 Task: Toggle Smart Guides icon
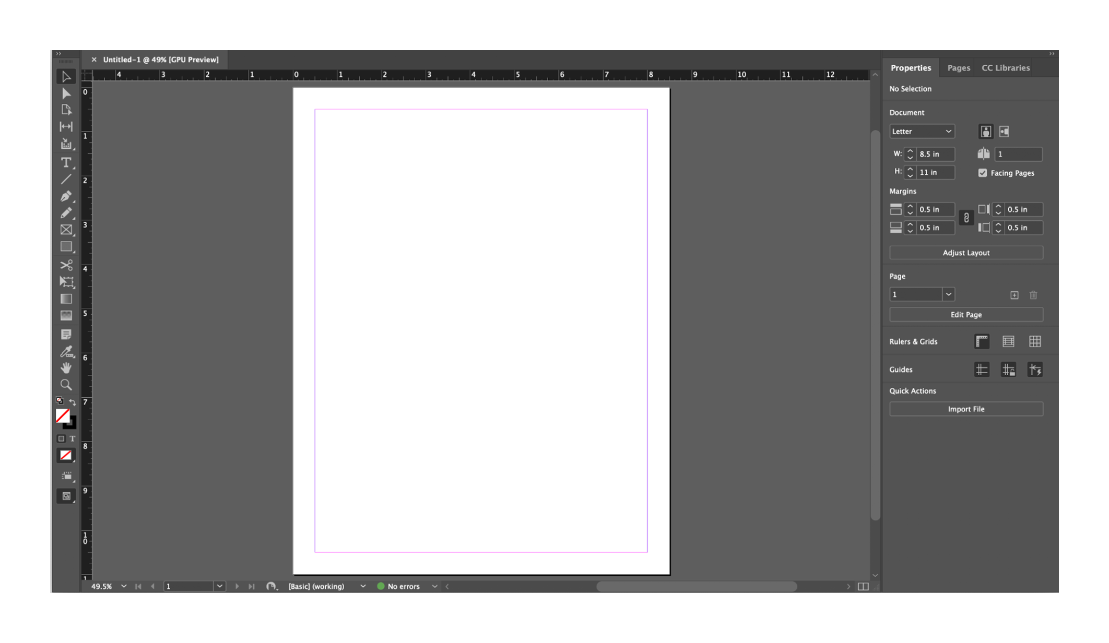click(x=1035, y=370)
